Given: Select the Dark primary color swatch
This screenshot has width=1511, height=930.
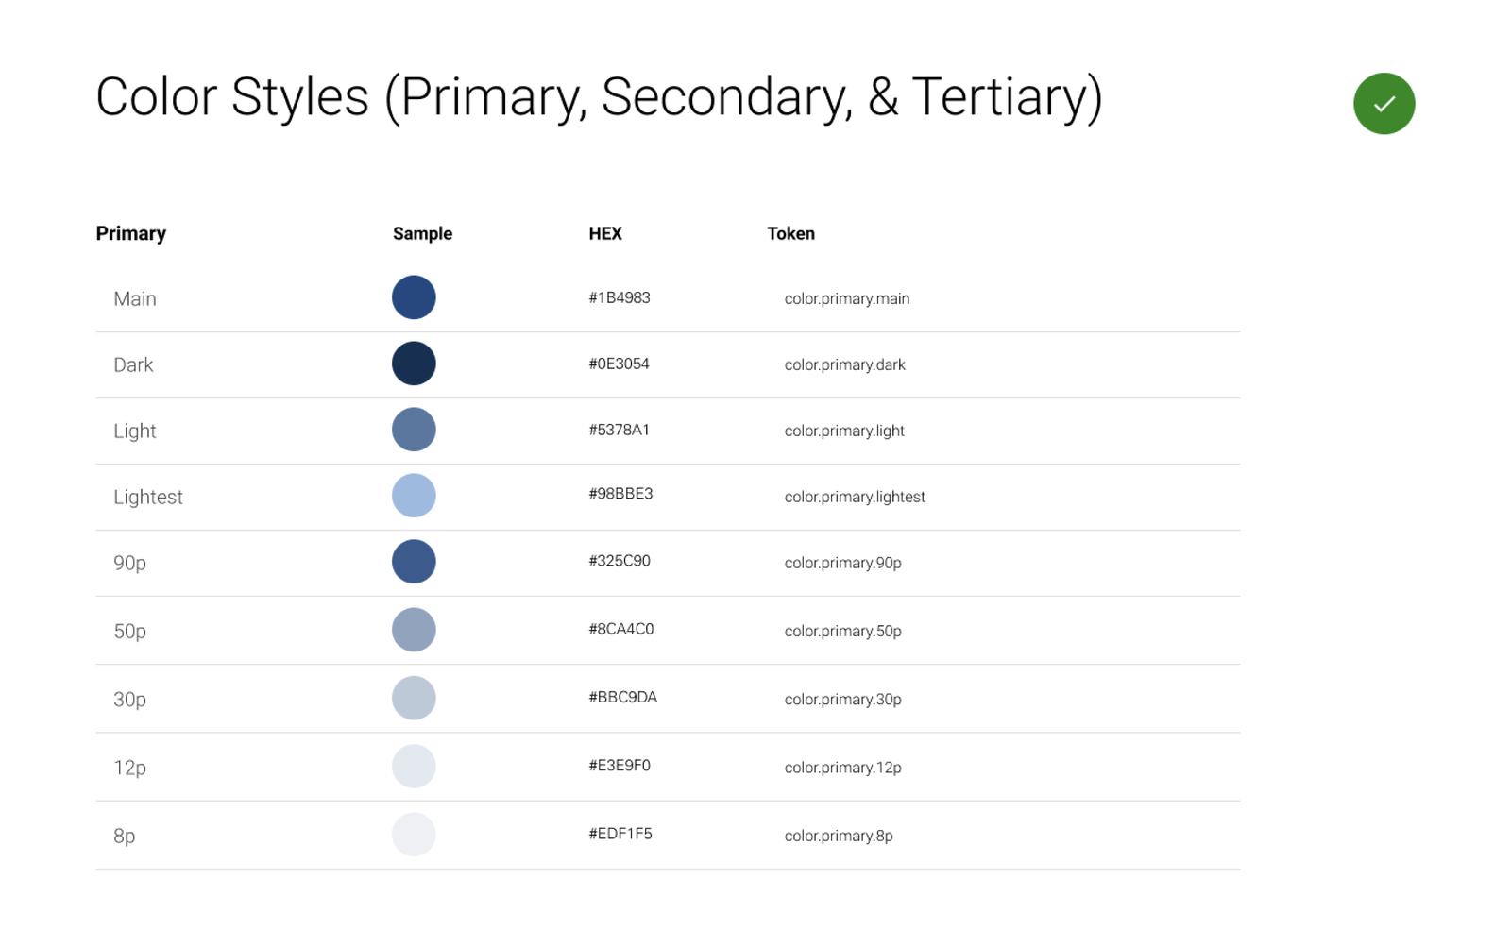Looking at the screenshot, I should pyautogui.click(x=414, y=364).
